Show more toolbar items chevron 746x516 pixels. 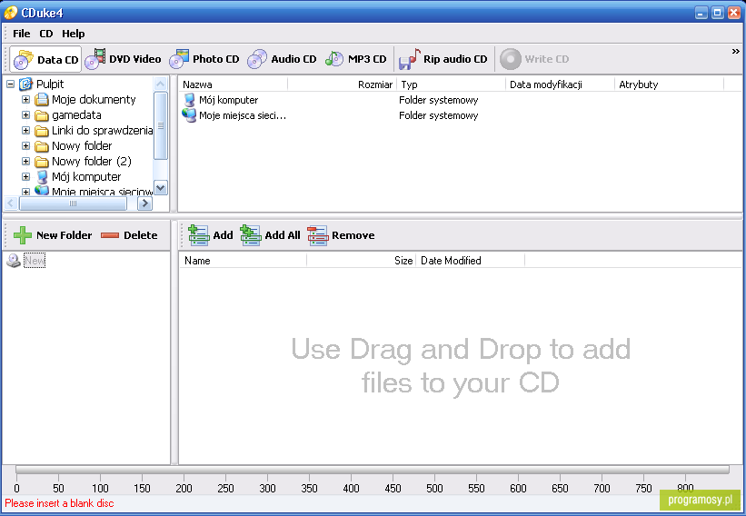point(735,52)
